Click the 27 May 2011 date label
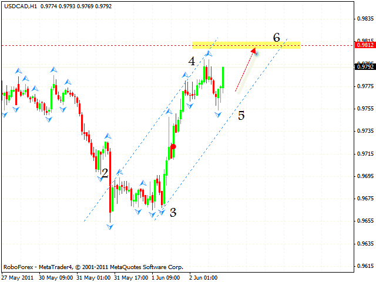The image size is (376, 282). [x=16, y=277]
